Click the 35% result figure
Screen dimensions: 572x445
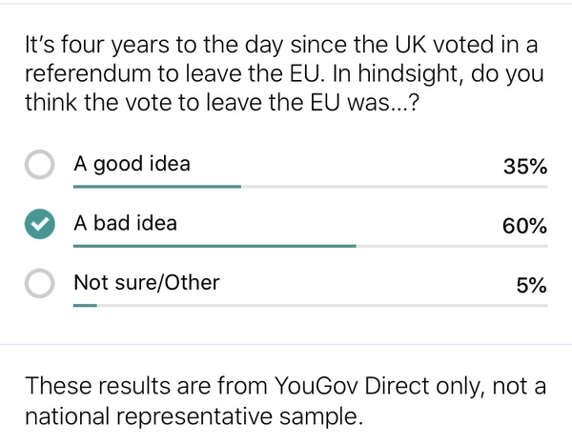click(x=524, y=167)
